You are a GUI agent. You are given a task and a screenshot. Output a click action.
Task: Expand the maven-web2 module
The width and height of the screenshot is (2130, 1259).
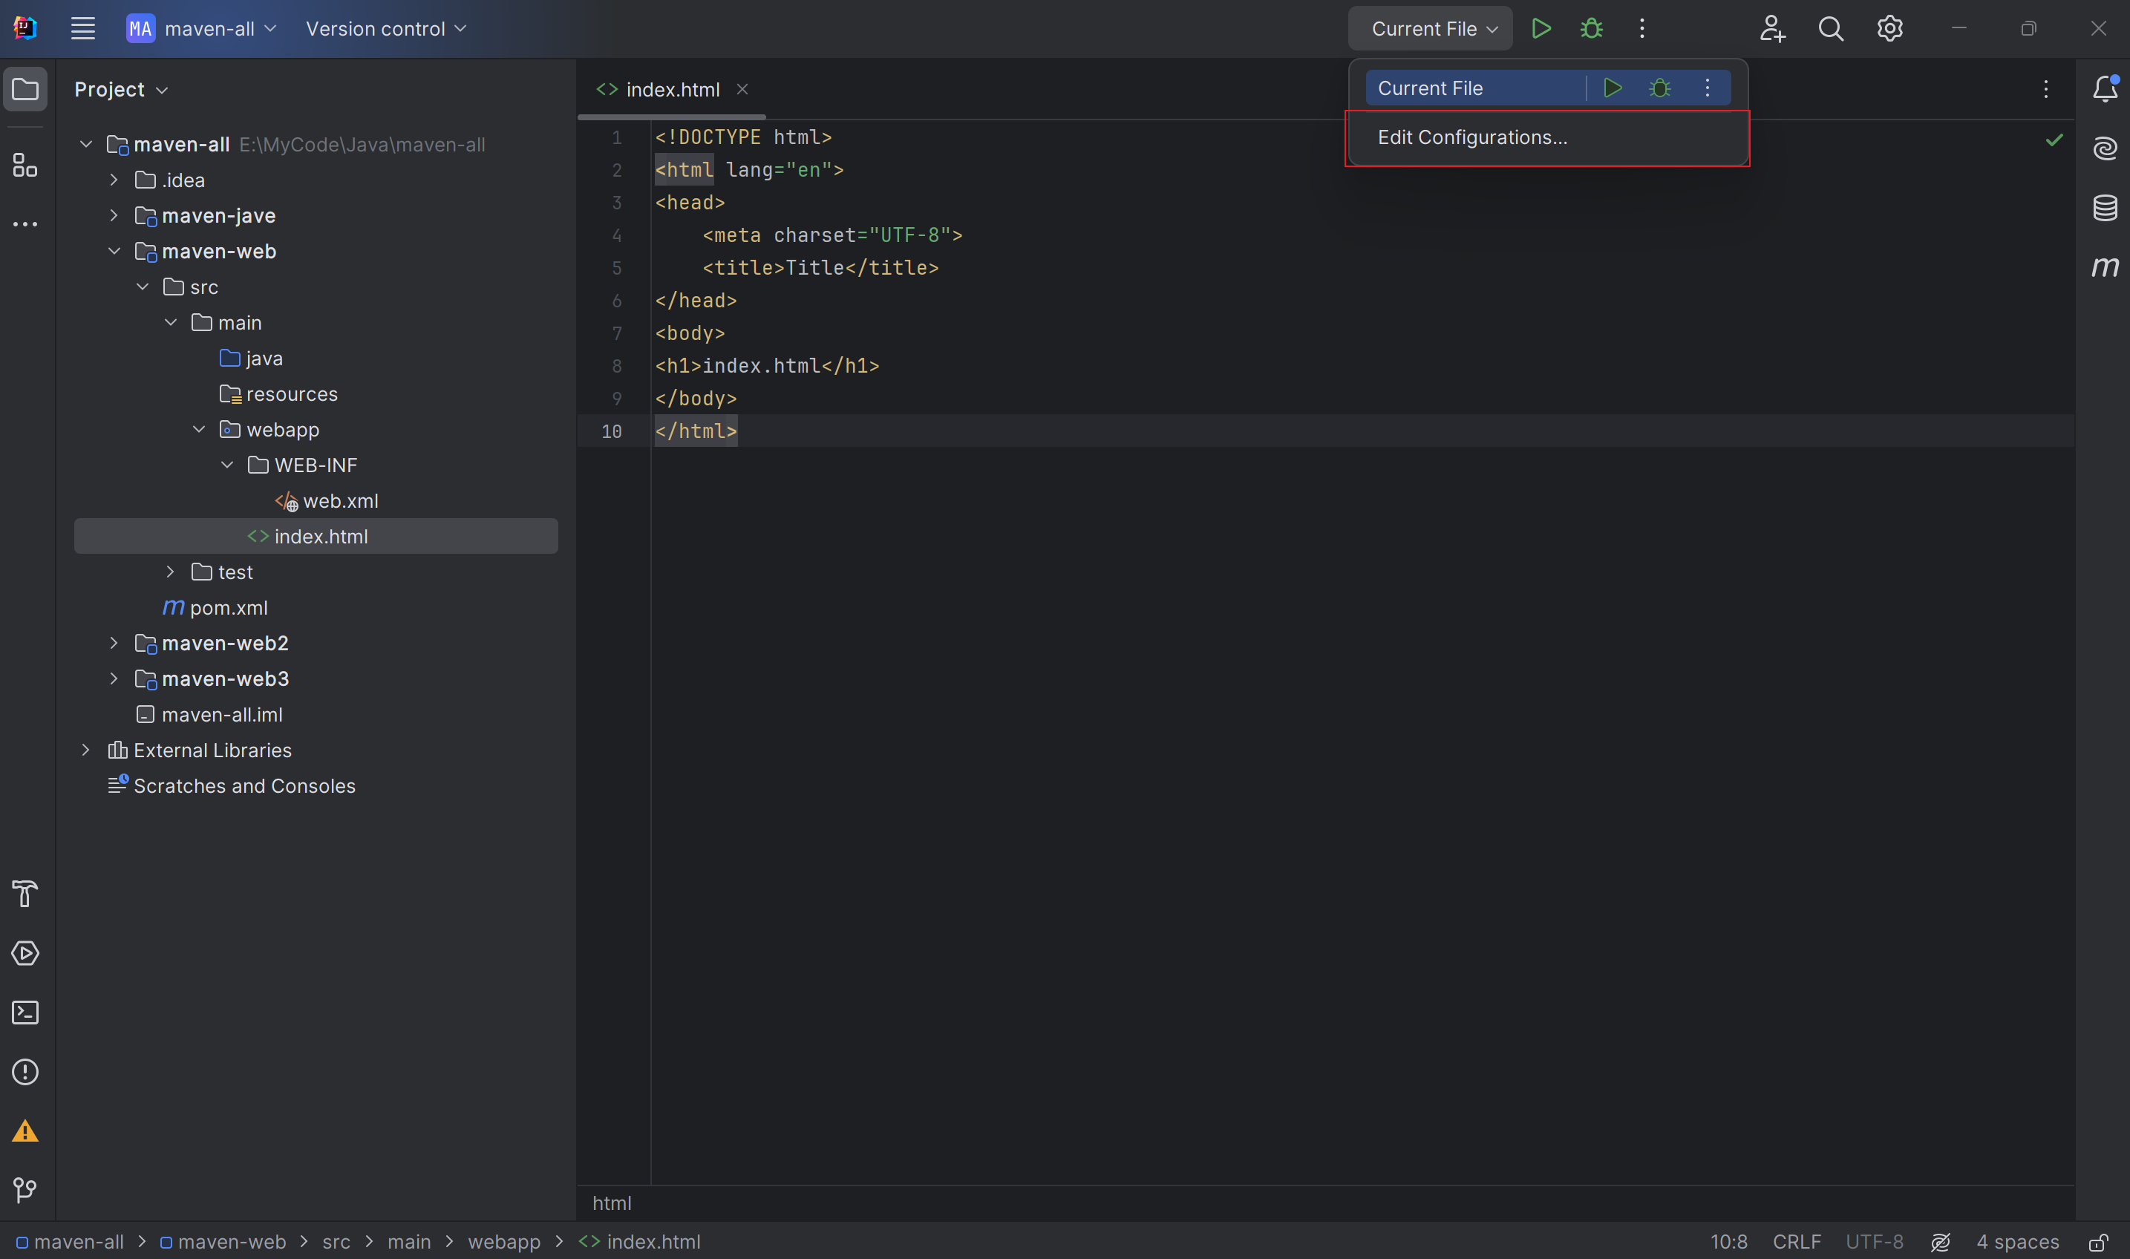tap(114, 643)
